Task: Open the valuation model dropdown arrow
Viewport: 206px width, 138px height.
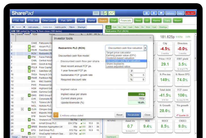Action: click(145, 48)
